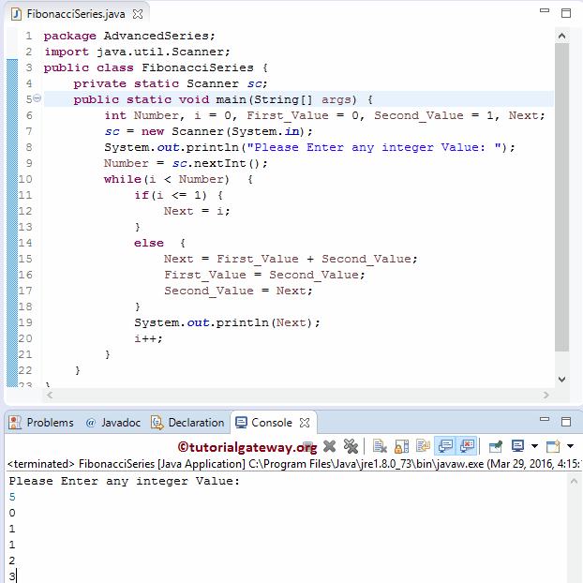This screenshot has width=583, height=583.
Task: Click the editor horizontal scrollbar right arrow
Action: coord(546,395)
